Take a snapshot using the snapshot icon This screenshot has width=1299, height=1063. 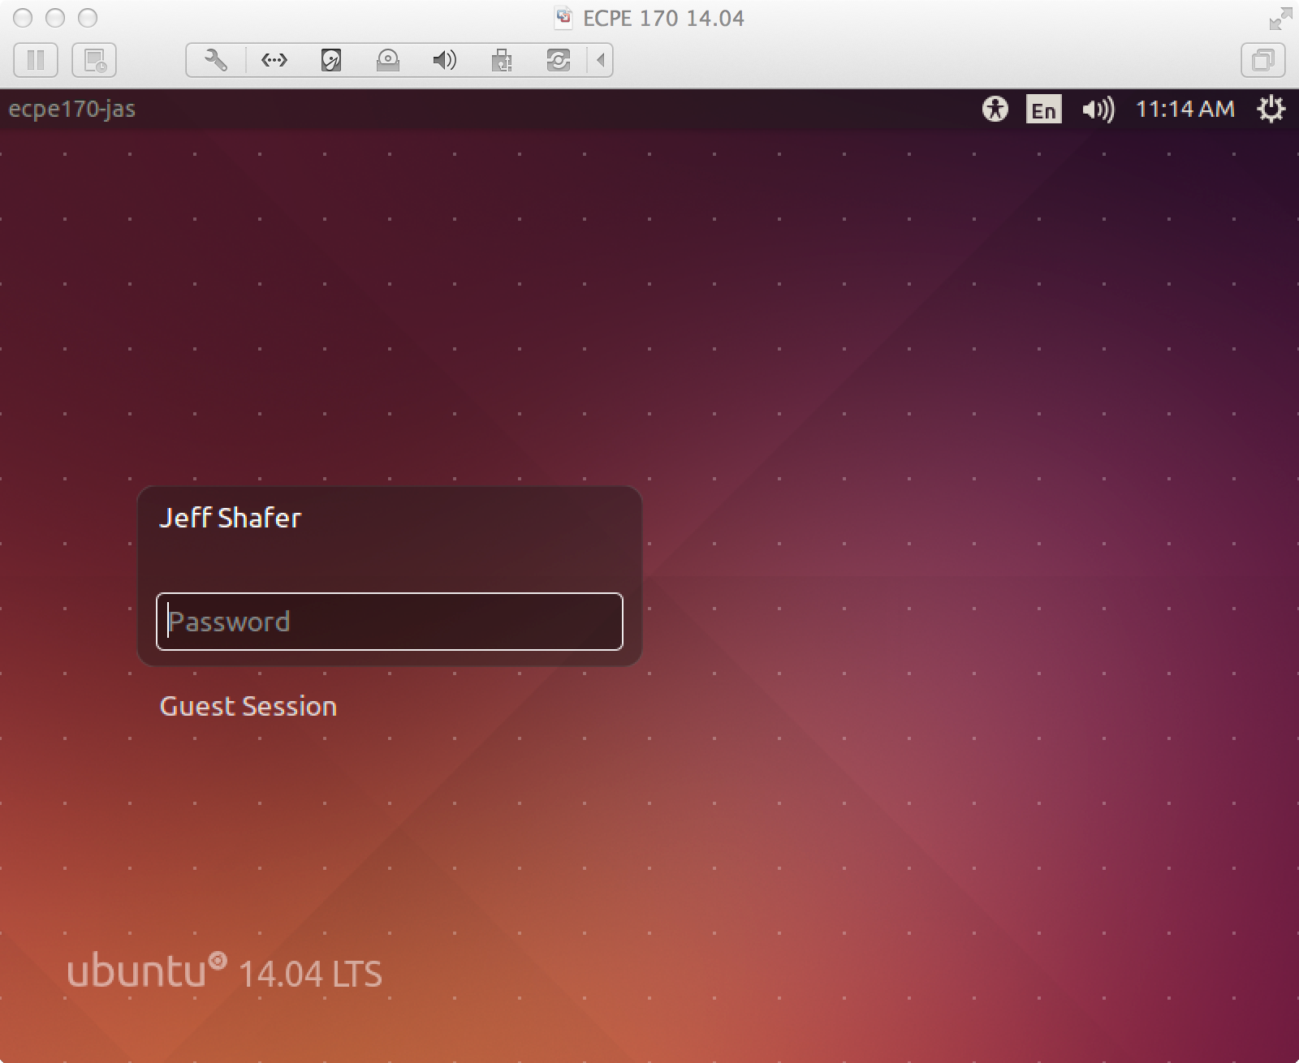tap(94, 60)
